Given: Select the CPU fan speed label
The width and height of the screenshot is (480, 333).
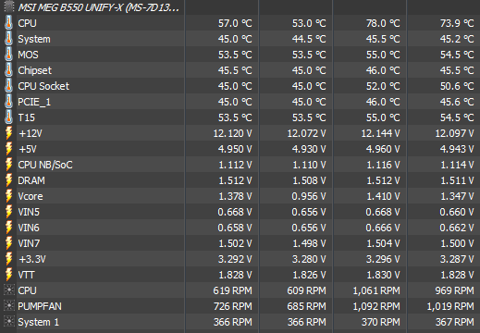Looking at the screenshot, I should coord(27,290).
